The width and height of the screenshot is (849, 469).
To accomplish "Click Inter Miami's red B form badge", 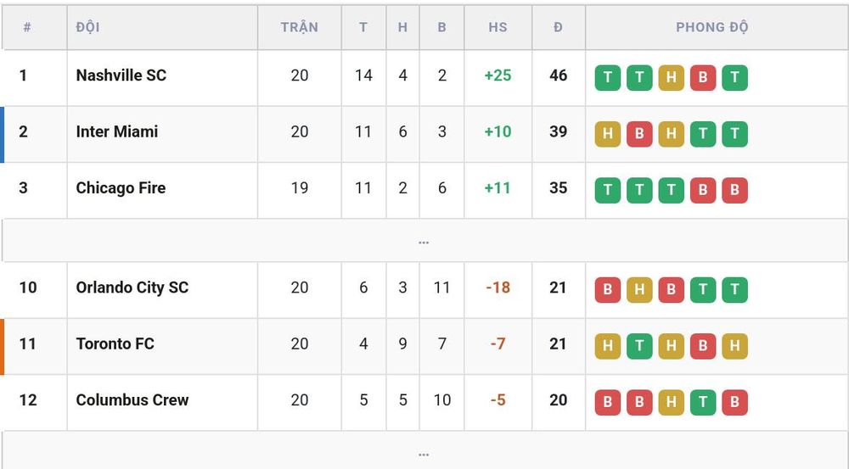I will 639,134.
